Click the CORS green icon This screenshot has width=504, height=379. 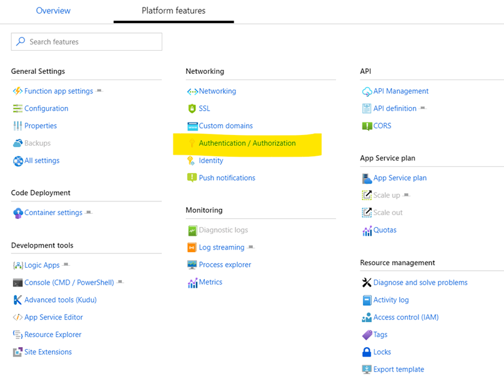click(x=367, y=126)
